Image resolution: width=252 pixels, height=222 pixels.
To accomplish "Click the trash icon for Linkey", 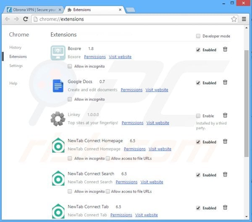I will tap(225, 115).
